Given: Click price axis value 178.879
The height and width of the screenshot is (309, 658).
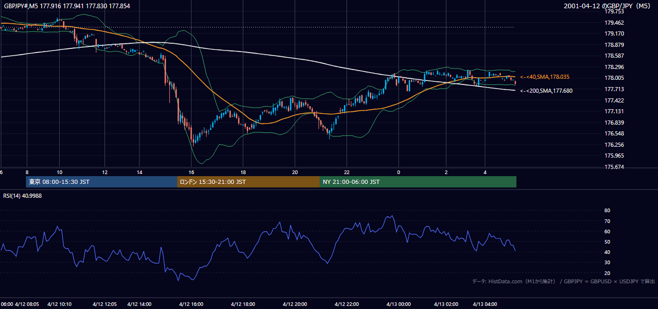Looking at the screenshot, I should point(614,45).
